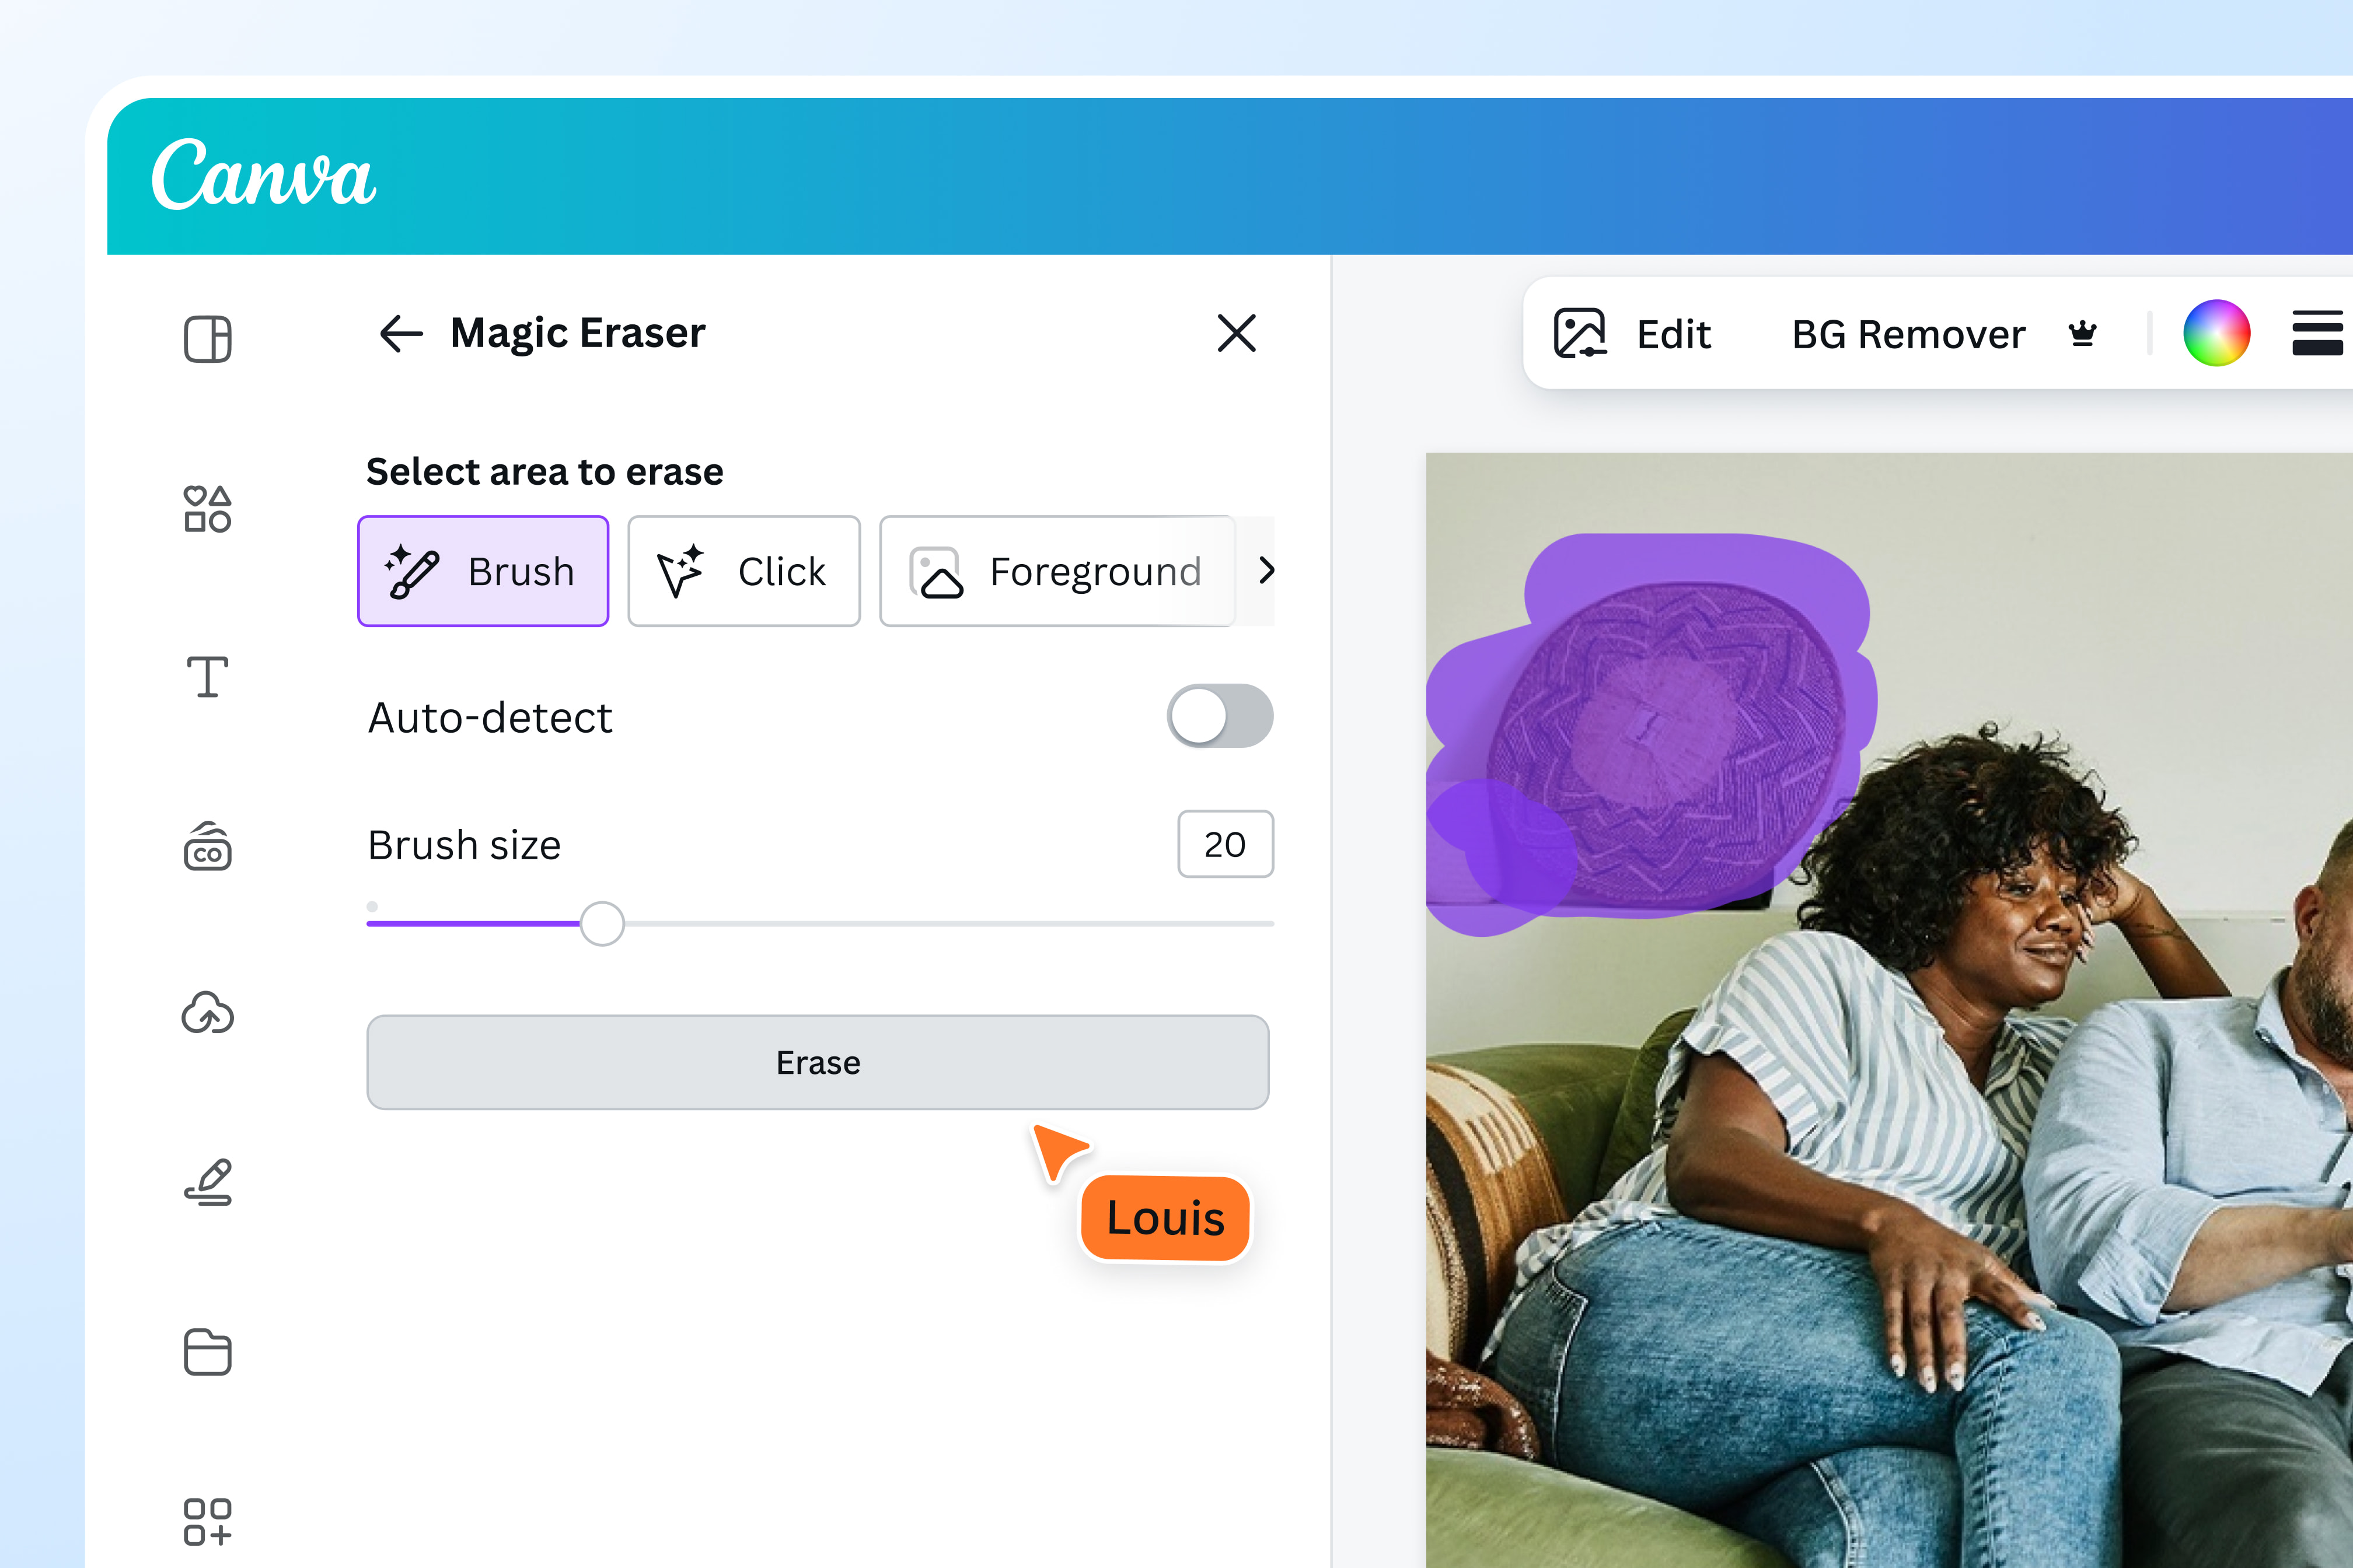2353x1568 pixels.
Task: Open the Projects panel
Action: 207,1352
